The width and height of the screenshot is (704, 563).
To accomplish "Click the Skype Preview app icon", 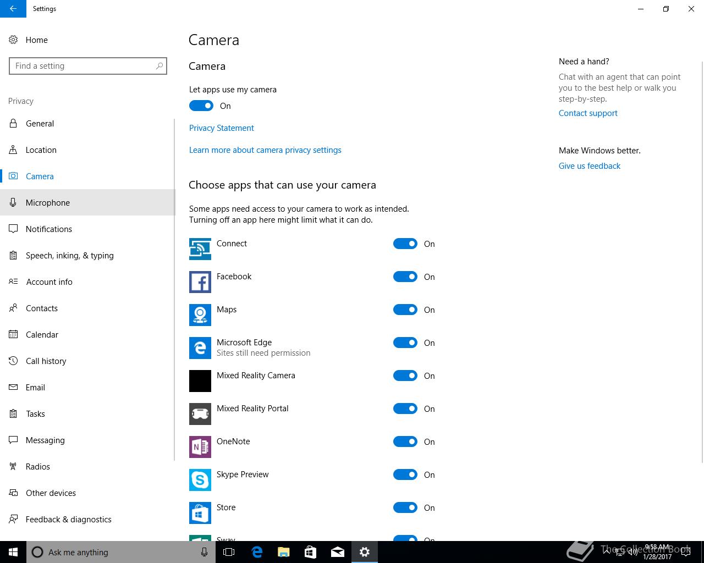I will pos(200,480).
